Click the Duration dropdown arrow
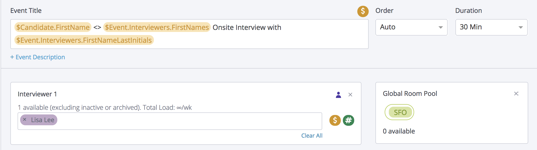This screenshot has width=537, height=150. (520, 28)
